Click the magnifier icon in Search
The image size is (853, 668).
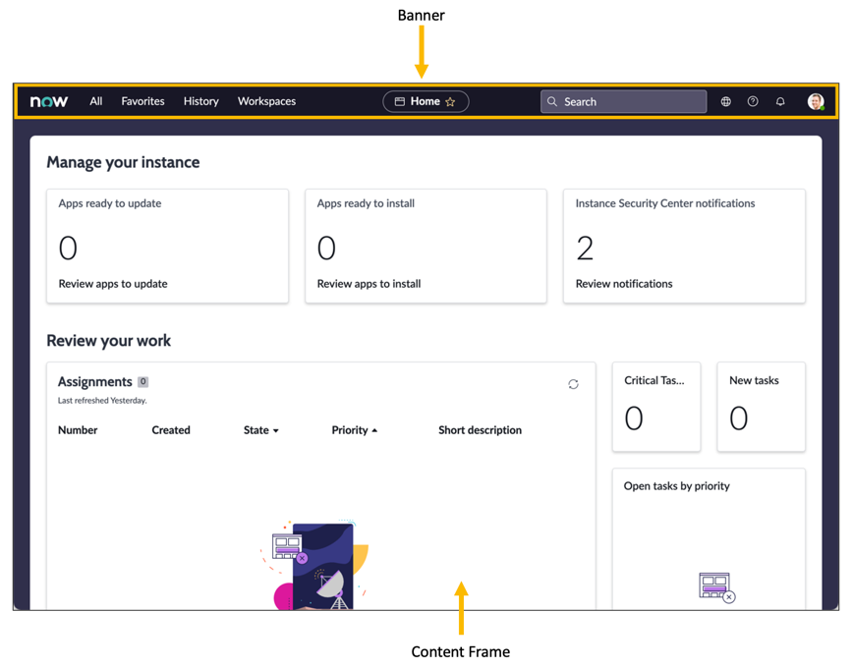click(x=552, y=101)
